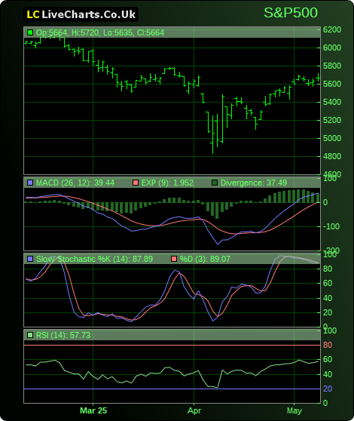Click the red RSI 80 overbought line label
The height and width of the screenshot is (421, 354).
pyautogui.click(x=328, y=345)
